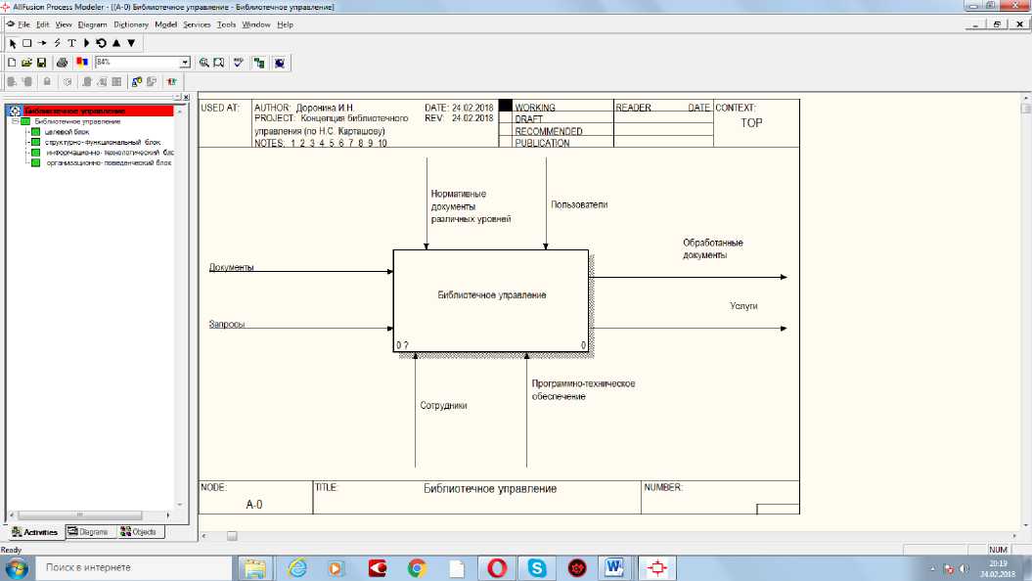Screen dimensions: 1032x581
Task: Click the Нормативные документы control label
Action: click(x=471, y=206)
